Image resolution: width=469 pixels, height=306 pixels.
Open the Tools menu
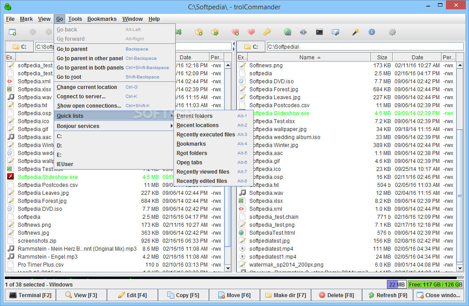[75, 19]
